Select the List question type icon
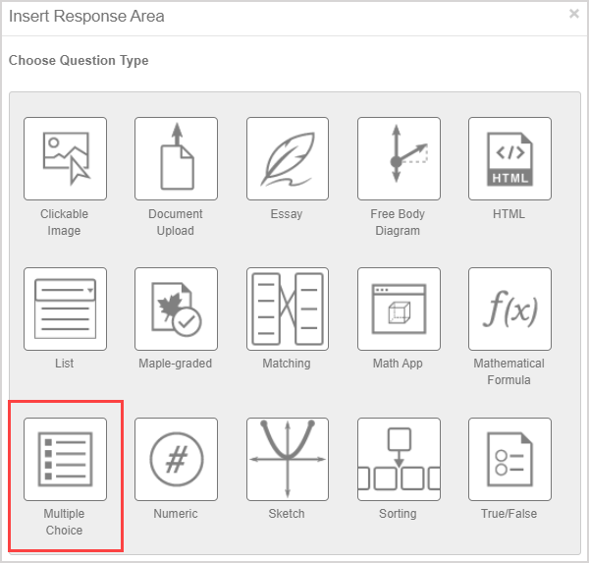This screenshot has height=563, width=589. pos(65,309)
